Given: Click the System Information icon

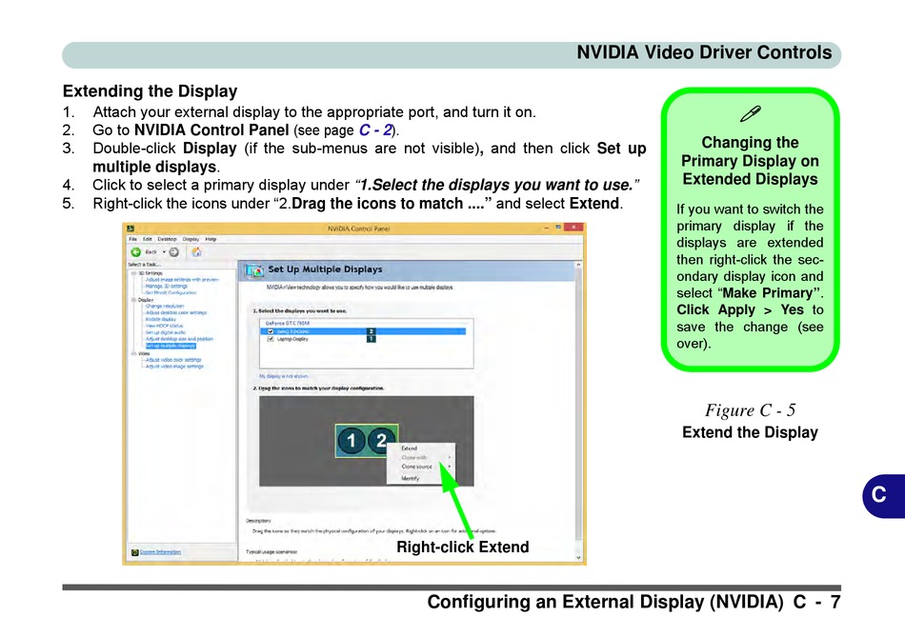Looking at the screenshot, I should [134, 552].
